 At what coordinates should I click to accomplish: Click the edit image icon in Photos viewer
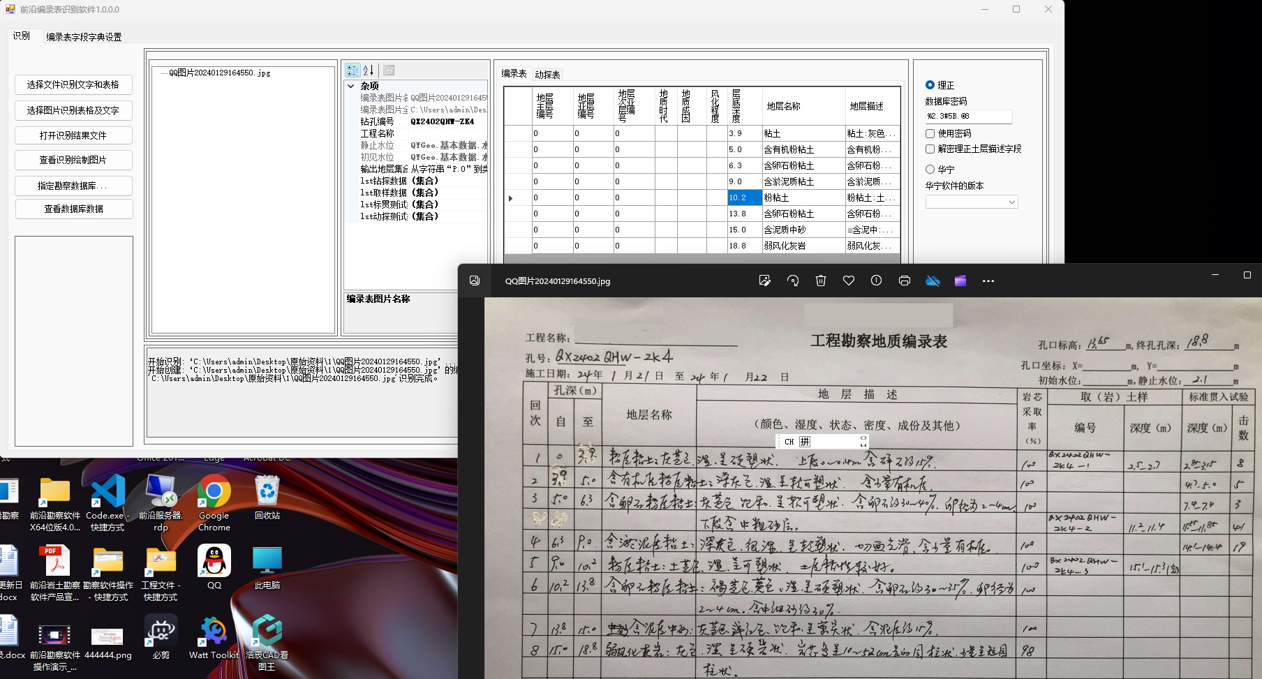[764, 281]
